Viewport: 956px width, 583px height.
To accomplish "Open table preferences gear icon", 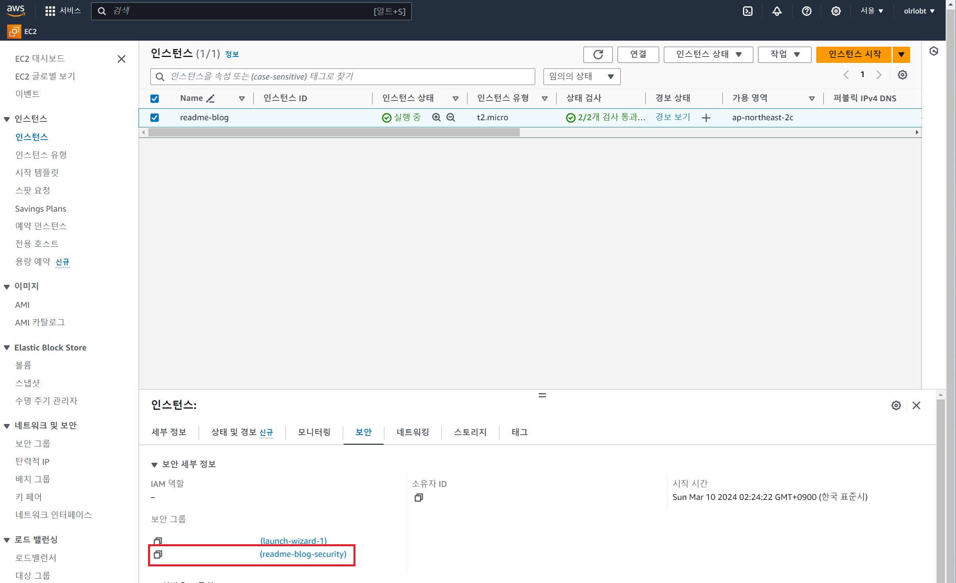I will click(x=902, y=75).
